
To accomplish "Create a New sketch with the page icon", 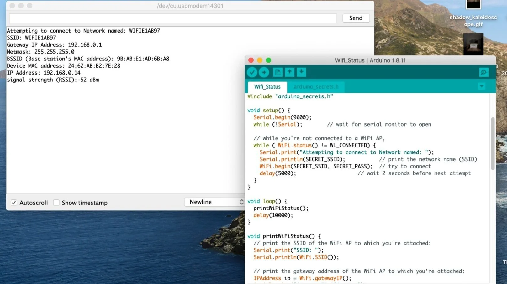I will tap(278, 72).
